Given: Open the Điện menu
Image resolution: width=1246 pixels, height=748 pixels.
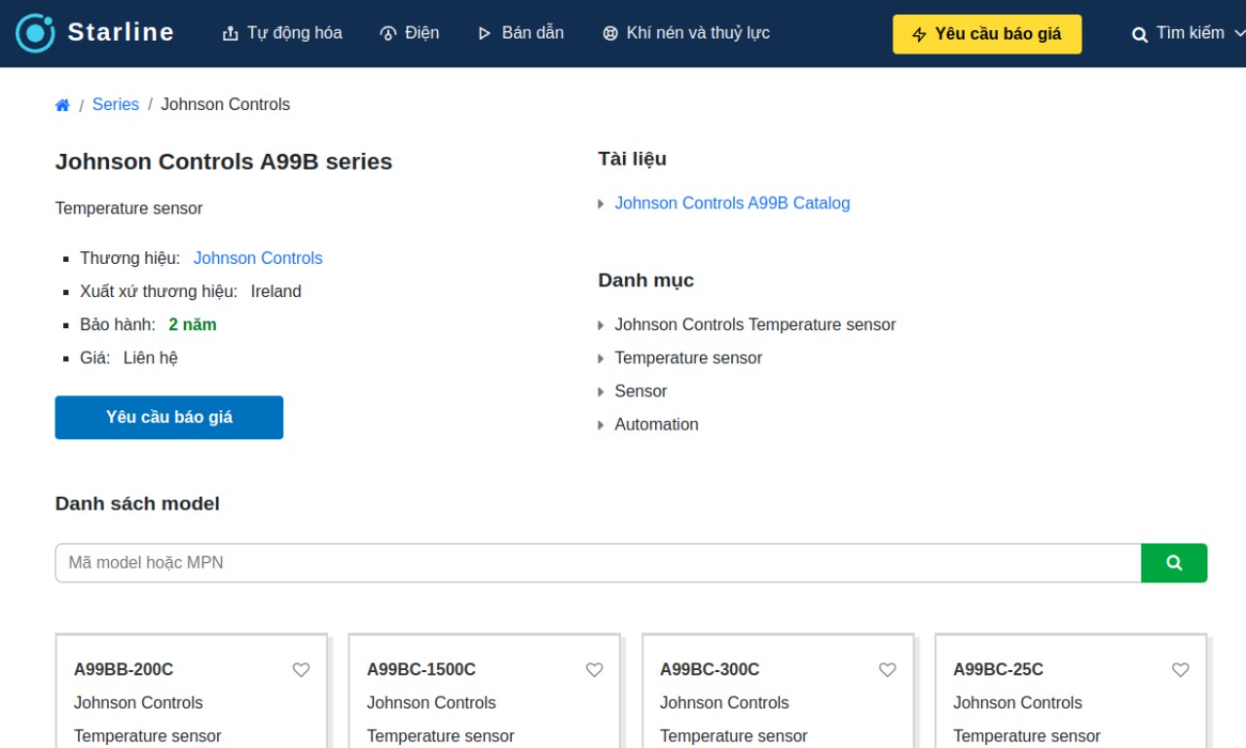Looking at the screenshot, I should (x=409, y=33).
